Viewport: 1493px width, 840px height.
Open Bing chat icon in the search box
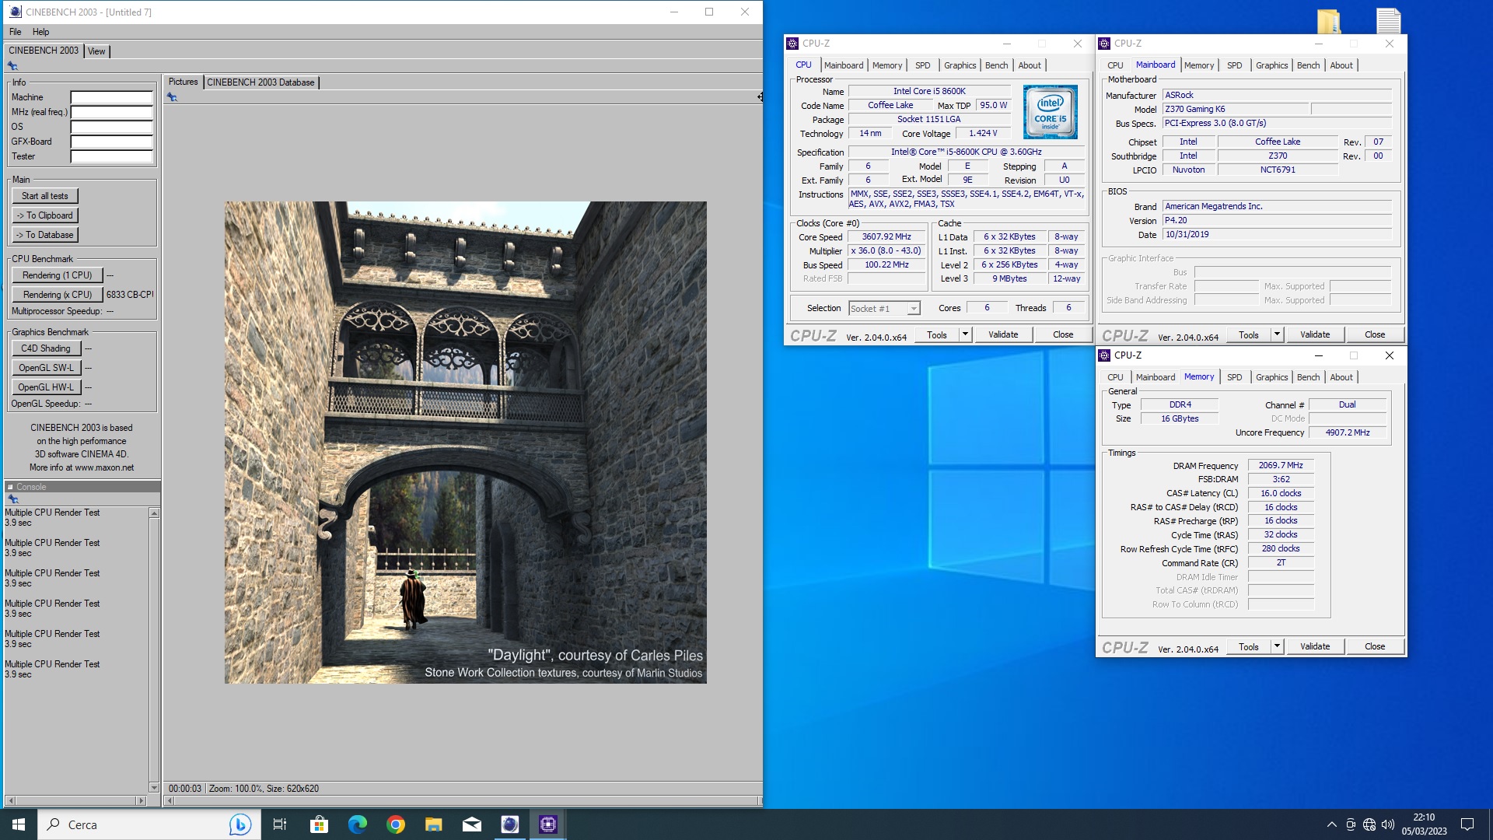[x=240, y=824]
